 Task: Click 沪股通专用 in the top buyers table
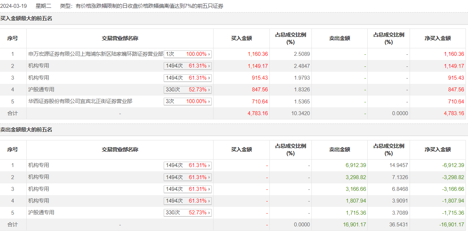click(x=41, y=90)
